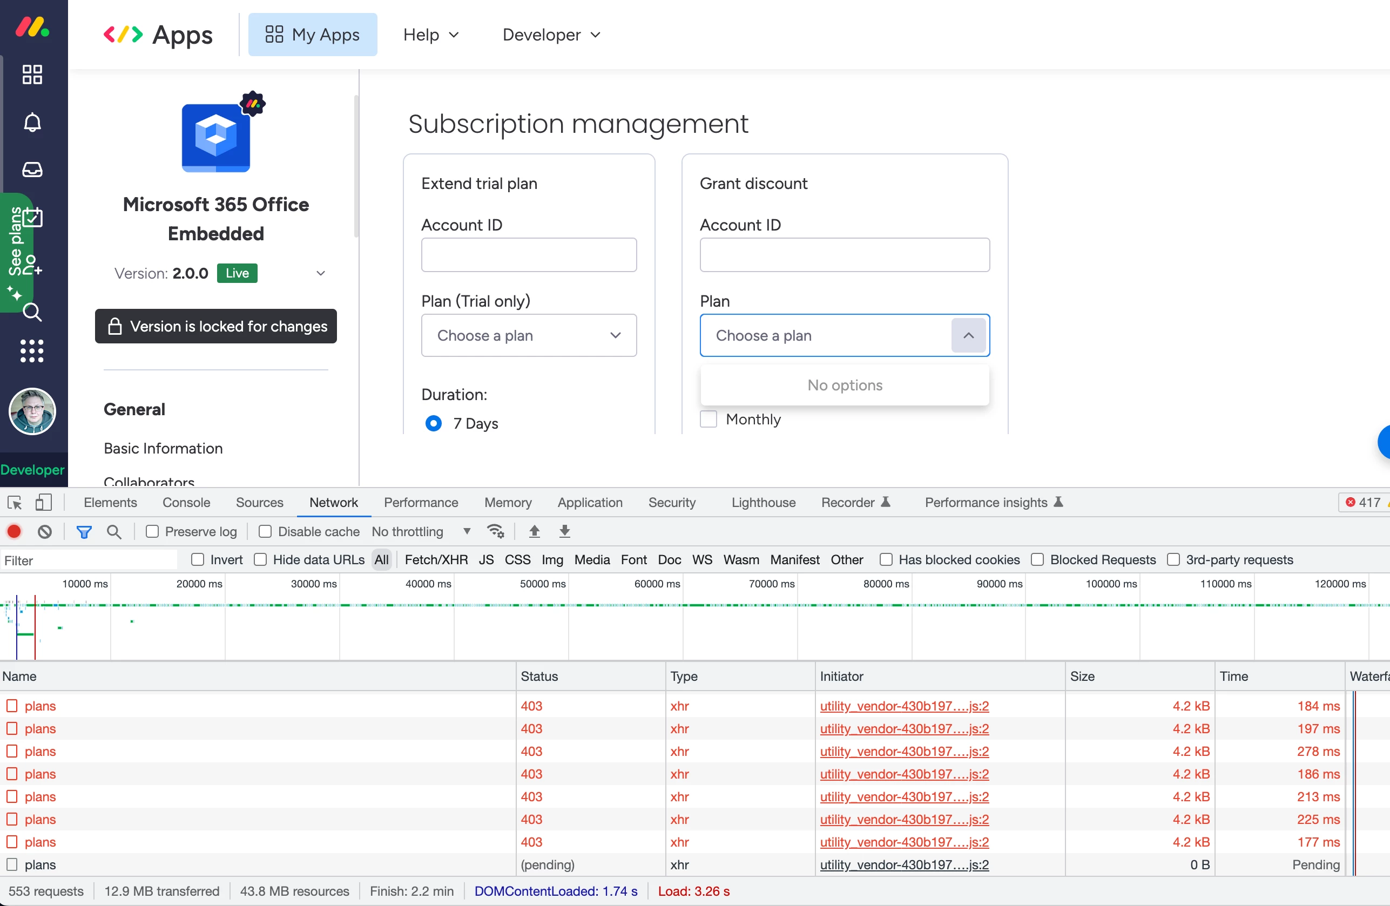Expand the version 2.0.0 chevron
This screenshot has height=906, width=1390.
tap(321, 273)
